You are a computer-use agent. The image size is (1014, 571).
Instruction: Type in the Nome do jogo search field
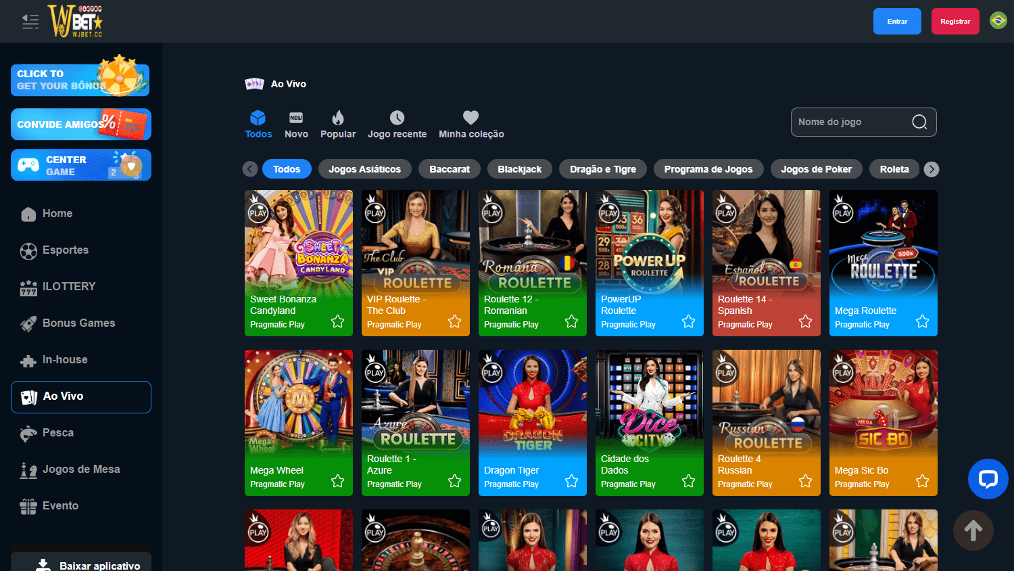click(852, 122)
